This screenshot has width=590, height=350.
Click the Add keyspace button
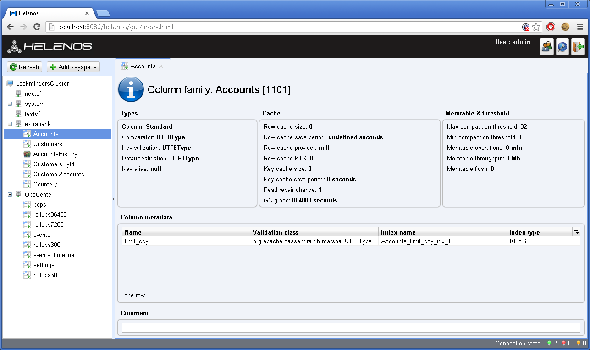point(73,67)
